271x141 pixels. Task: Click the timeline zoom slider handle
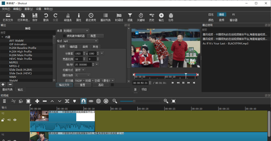[x=134, y=101]
